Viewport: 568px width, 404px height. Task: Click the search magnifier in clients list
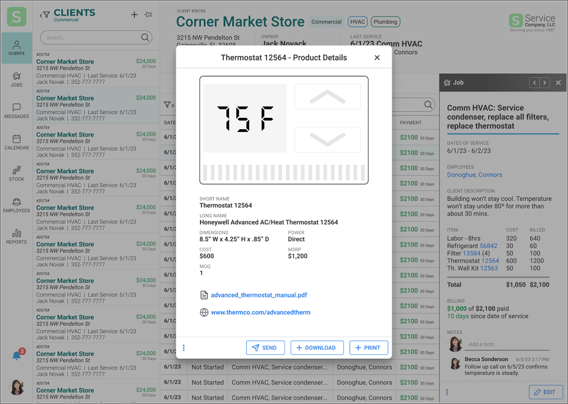tap(145, 37)
